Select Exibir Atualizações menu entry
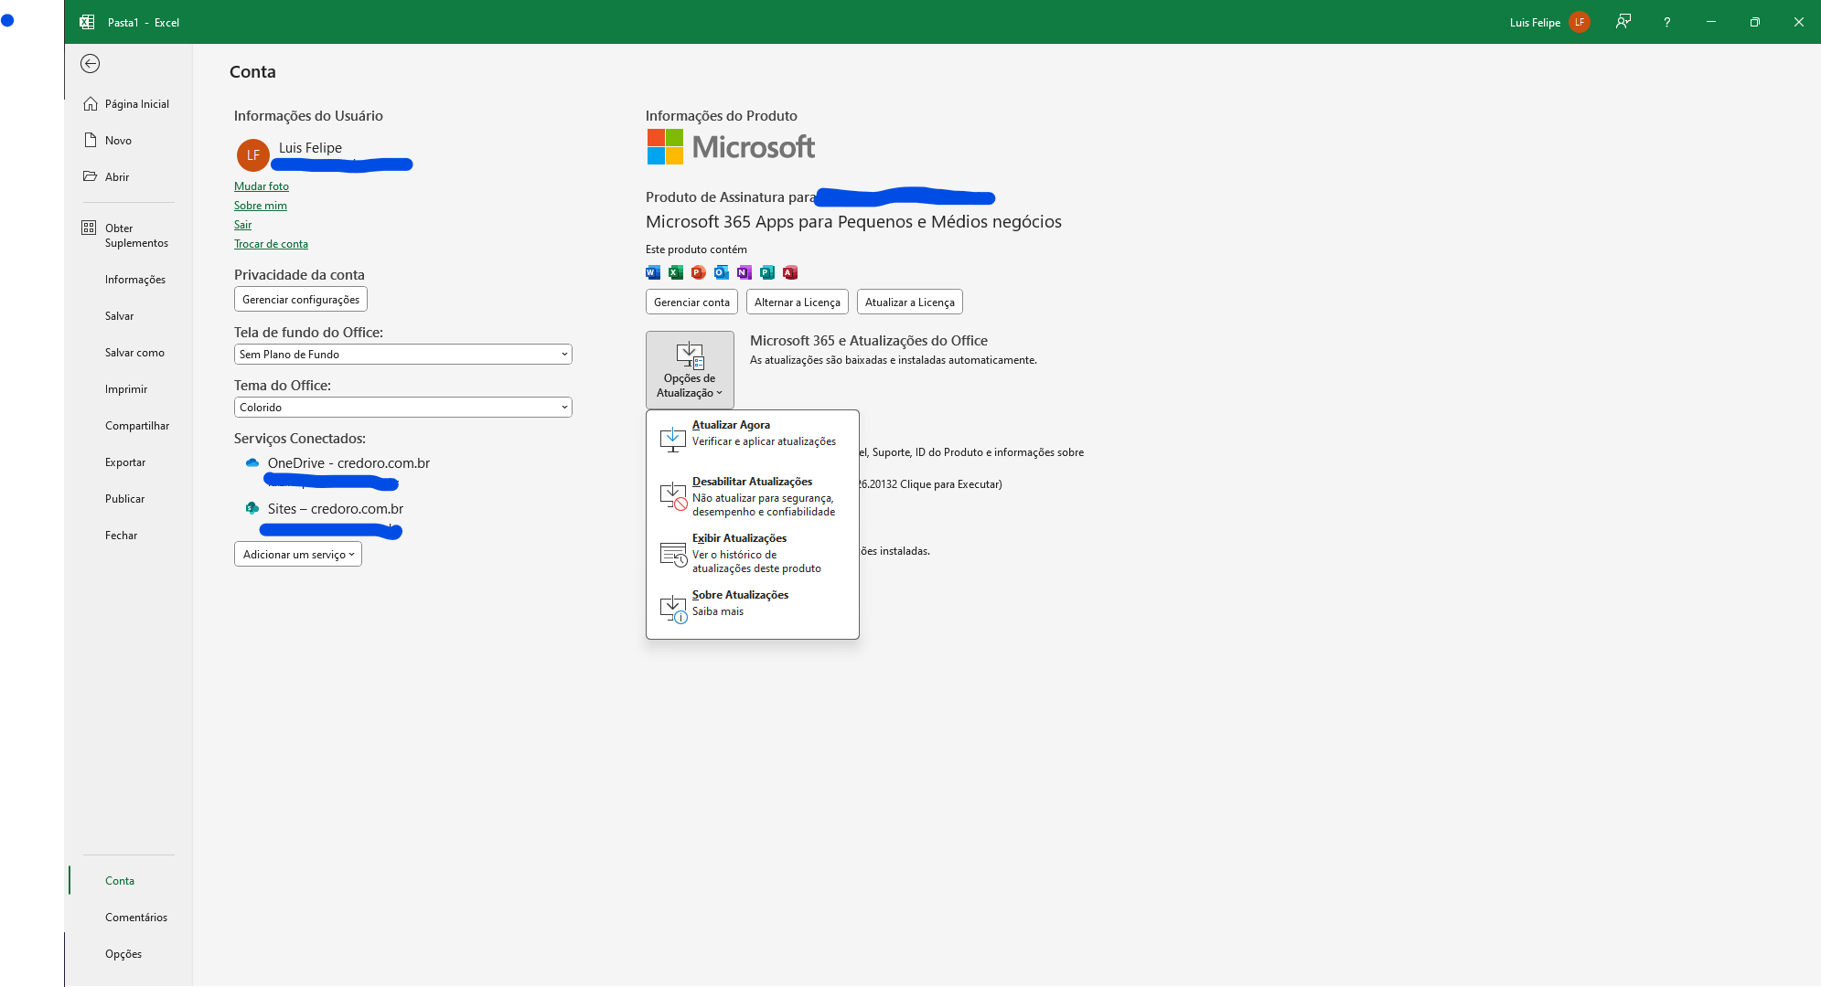This screenshot has width=1821, height=987. pos(752,553)
